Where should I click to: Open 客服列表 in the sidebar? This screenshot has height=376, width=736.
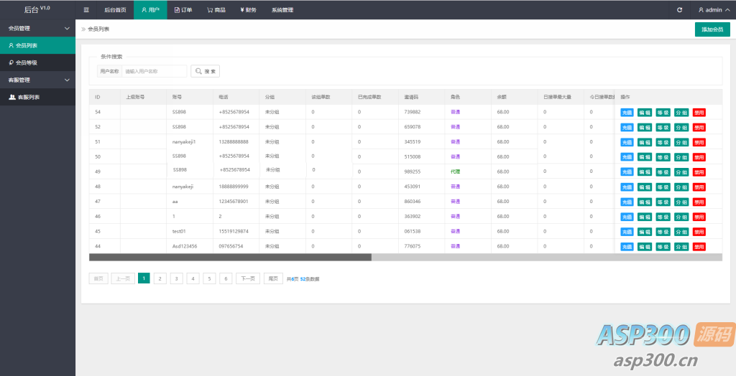point(37,97)
